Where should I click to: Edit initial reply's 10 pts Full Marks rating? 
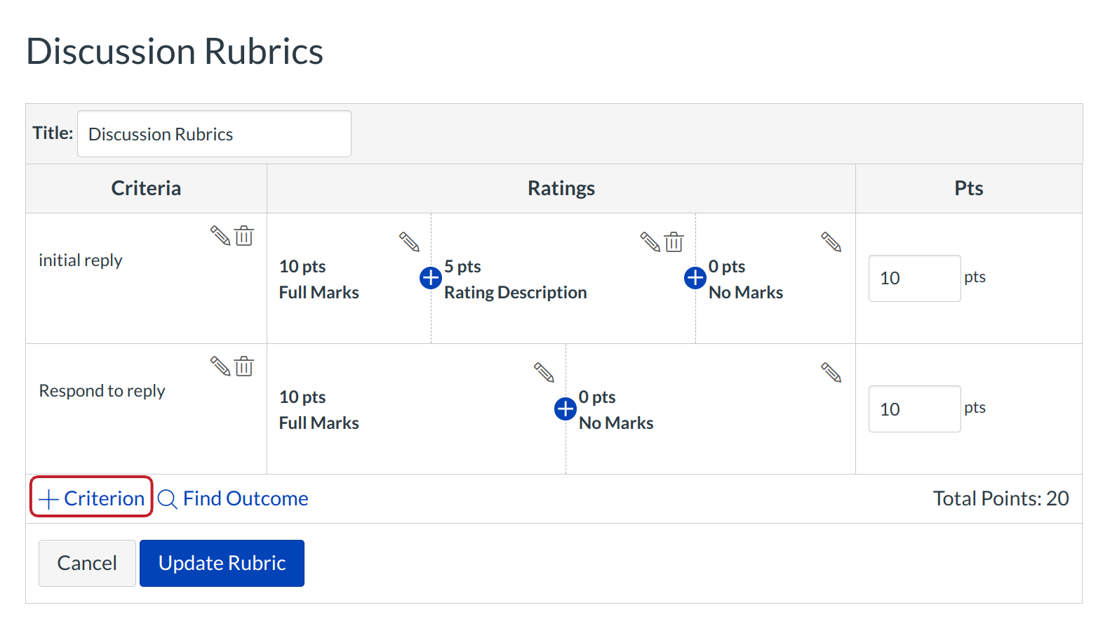410,242
